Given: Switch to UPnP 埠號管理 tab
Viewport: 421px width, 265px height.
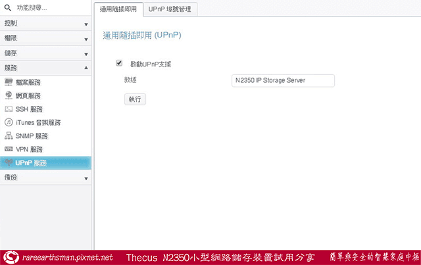Looking at the screenshot, I should click(x=170, y=9).
